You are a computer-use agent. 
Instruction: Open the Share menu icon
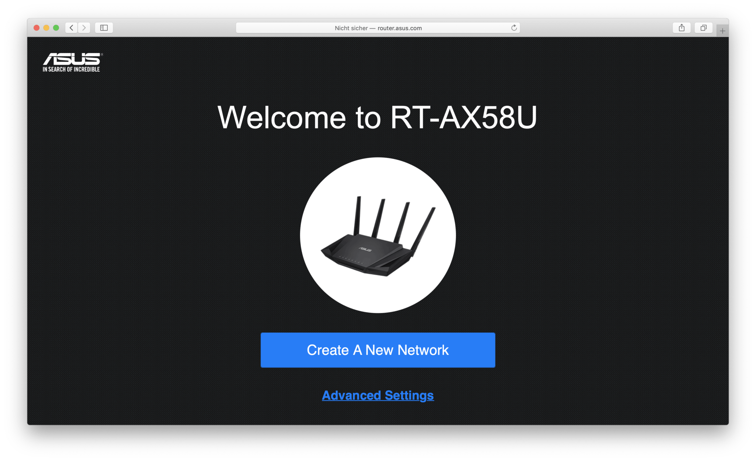[x=681, y=28]
